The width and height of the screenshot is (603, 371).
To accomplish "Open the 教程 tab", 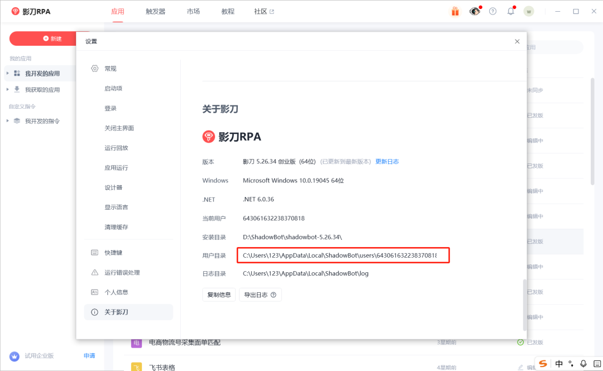I will [x=228, y=12].
